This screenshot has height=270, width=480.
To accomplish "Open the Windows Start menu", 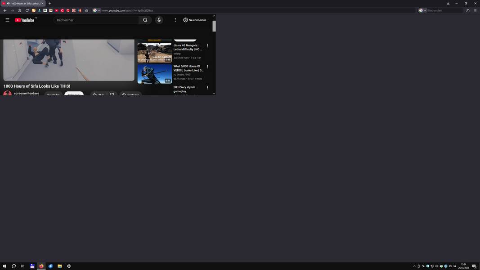I will pyautogui.click(x=4, y=266).
